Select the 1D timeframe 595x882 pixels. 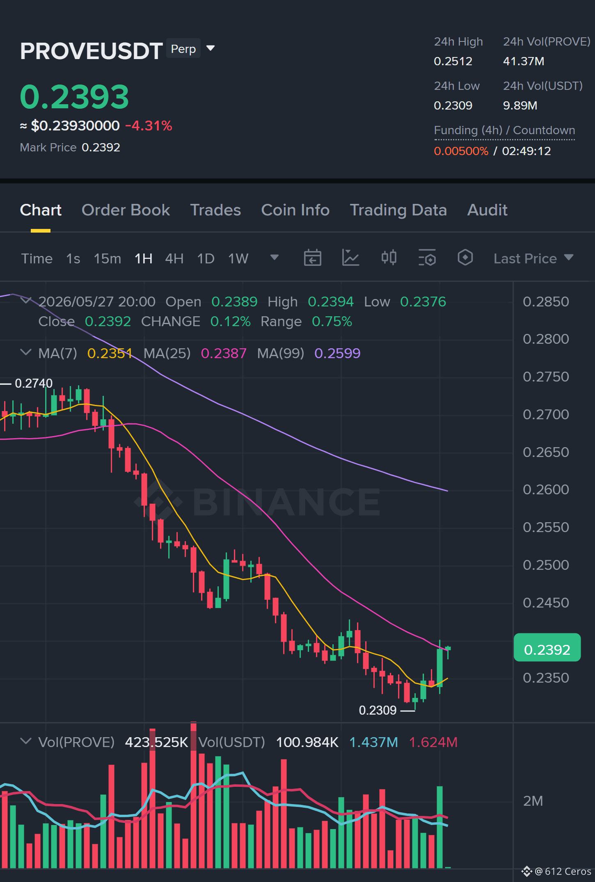tap(206, 258)
